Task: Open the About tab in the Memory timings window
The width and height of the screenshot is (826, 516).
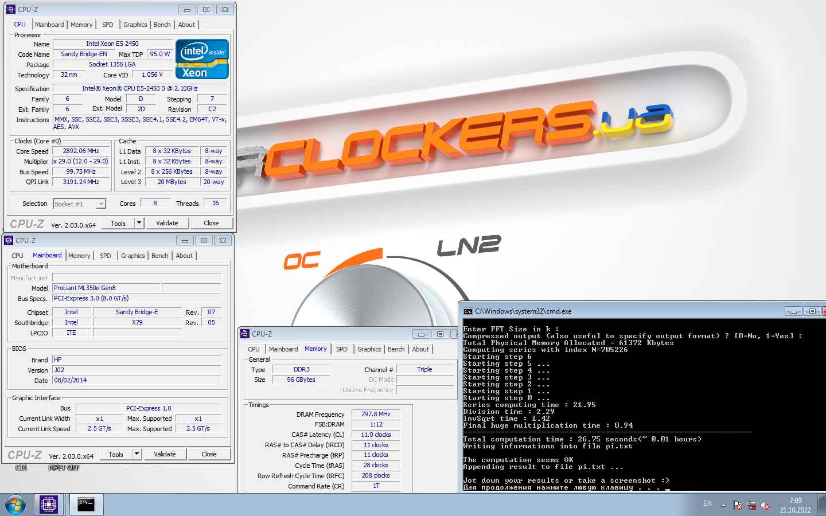Action: [x=420, y=349]
